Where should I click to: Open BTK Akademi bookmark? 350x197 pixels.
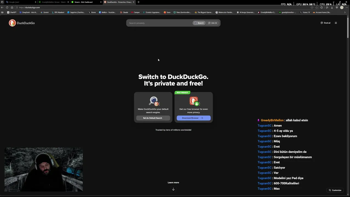point(58,12)
